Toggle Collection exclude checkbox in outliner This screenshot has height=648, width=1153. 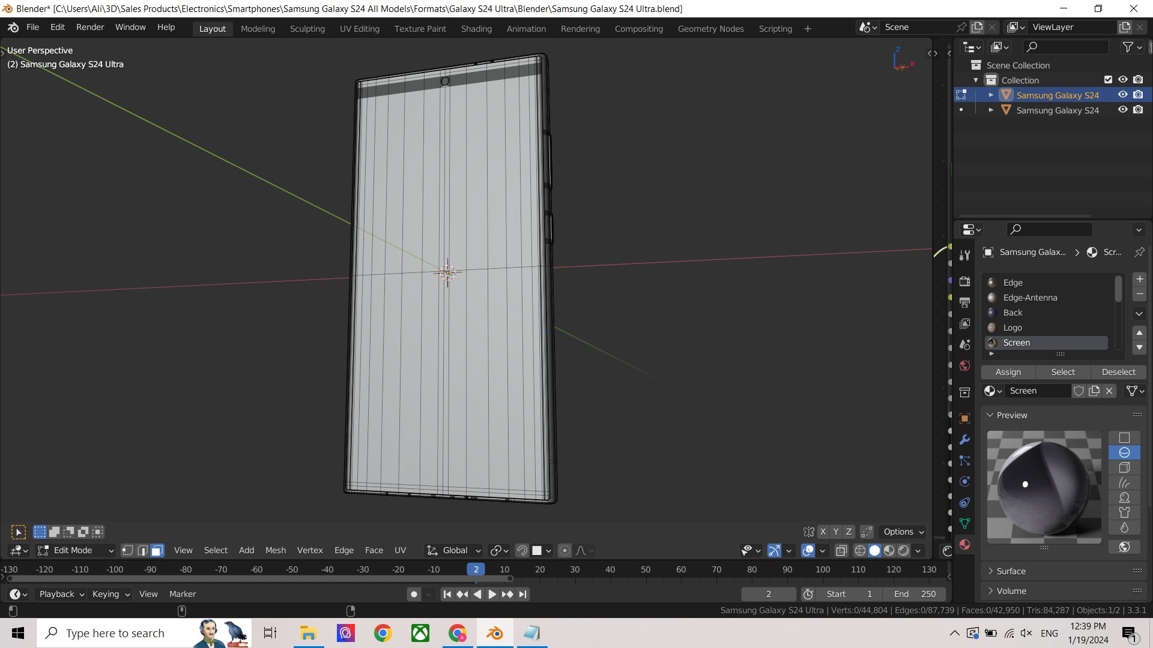pos(1108,80)
